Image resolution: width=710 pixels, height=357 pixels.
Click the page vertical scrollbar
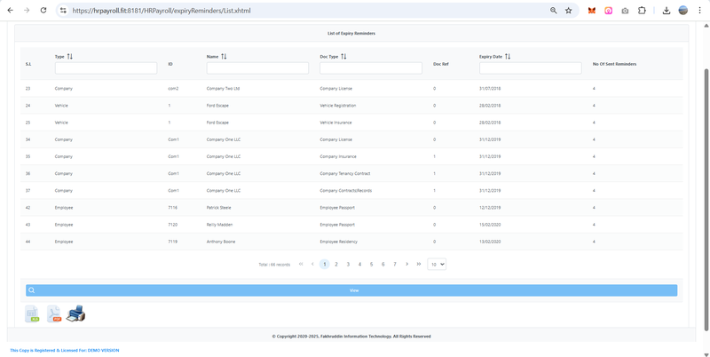pos(706,199)
